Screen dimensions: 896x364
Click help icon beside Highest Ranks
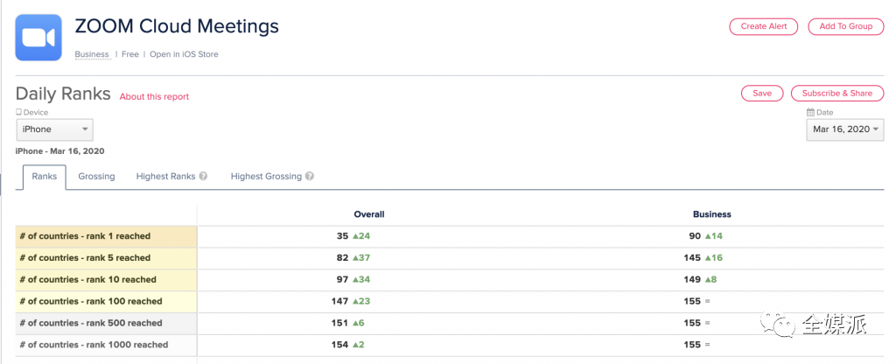point(203,177)
